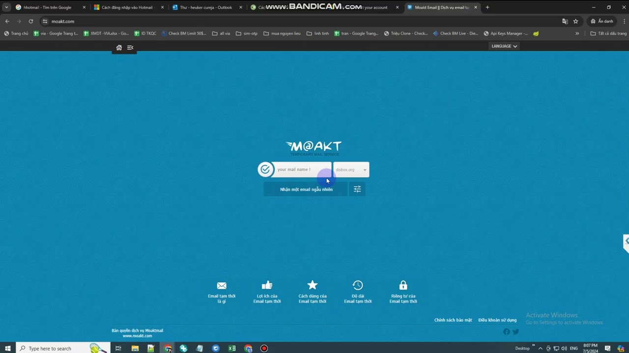Open 'Trang chủ' bookmark

(16, 33)
